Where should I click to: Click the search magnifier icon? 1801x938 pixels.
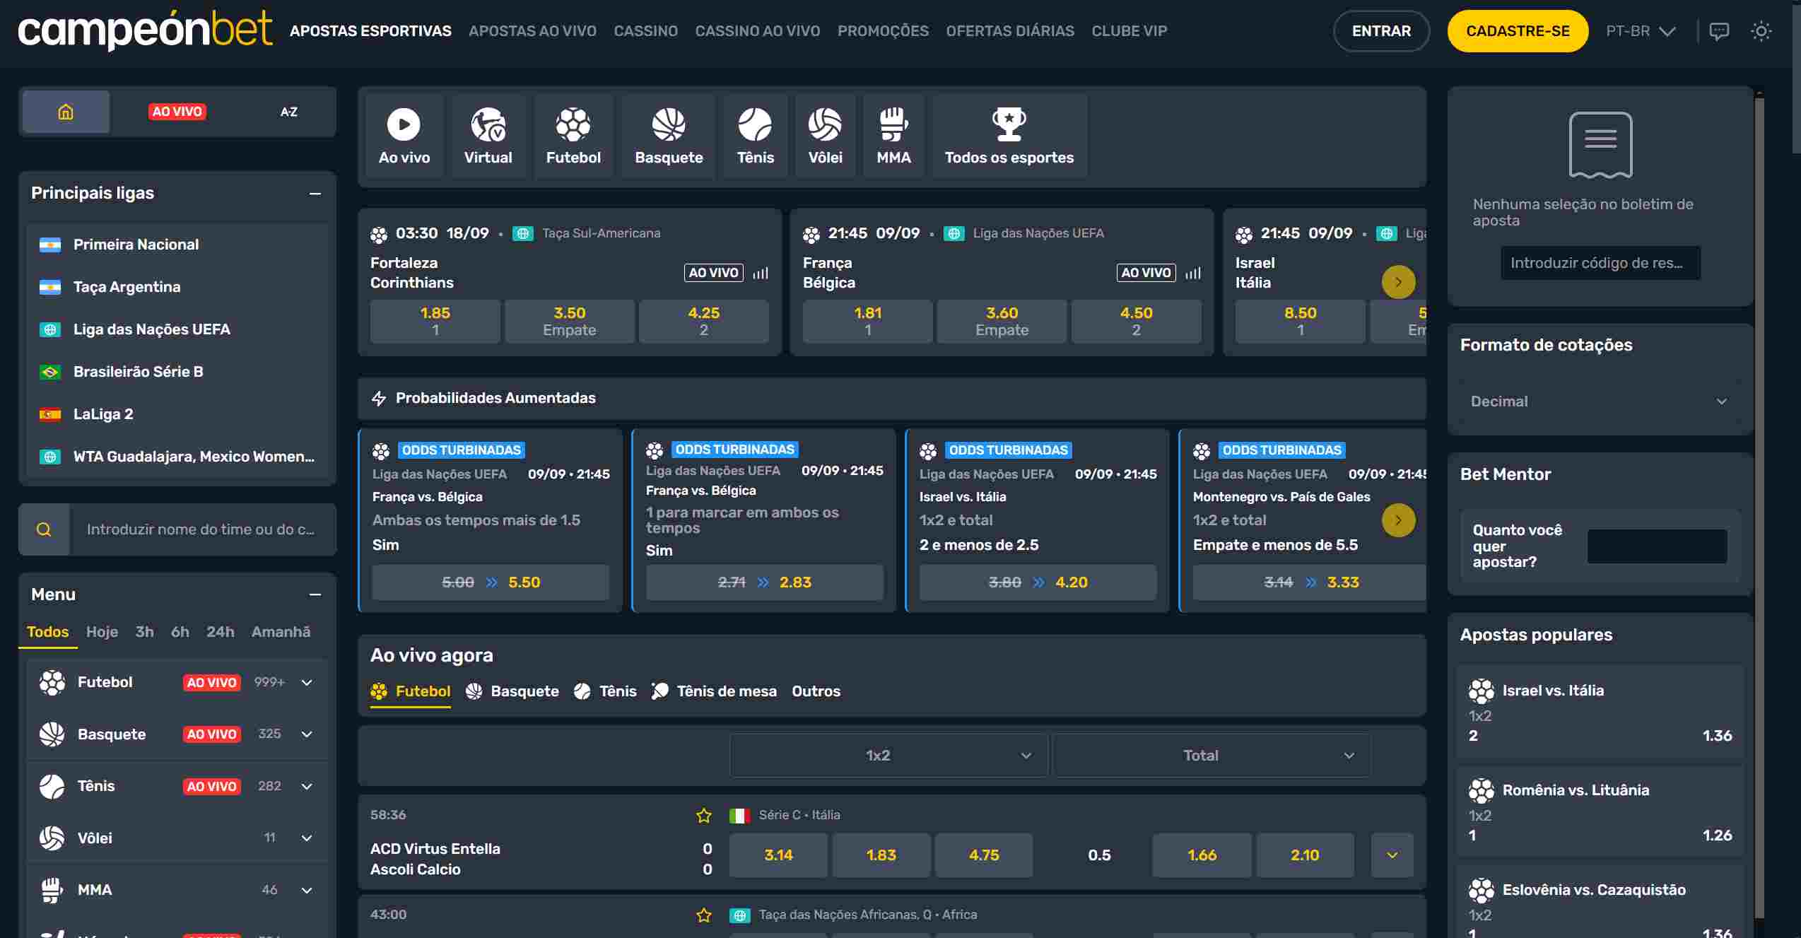click(44, 529)
